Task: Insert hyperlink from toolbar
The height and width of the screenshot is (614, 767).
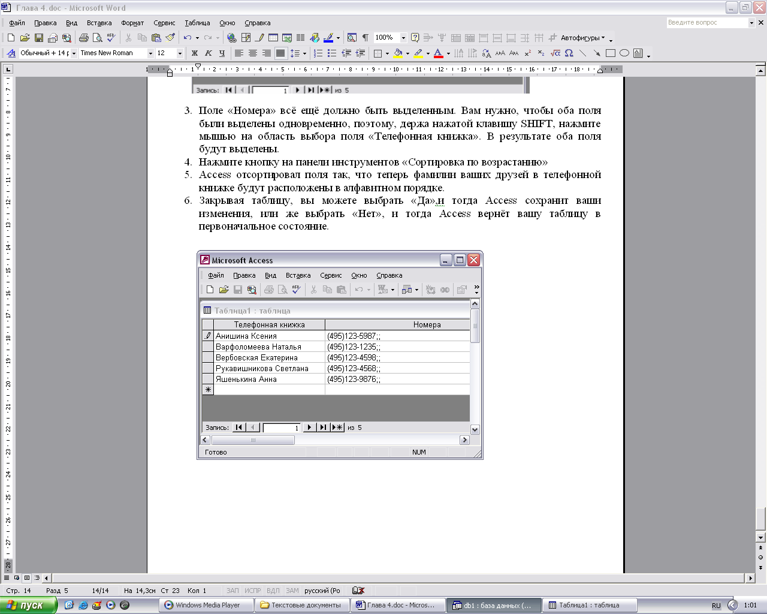Action: (x=231, y=38)
